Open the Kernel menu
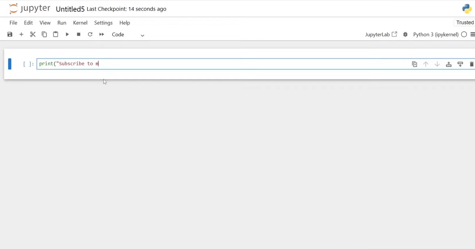The height and width of the screenshot is (249, 475). tap(80, 23)
